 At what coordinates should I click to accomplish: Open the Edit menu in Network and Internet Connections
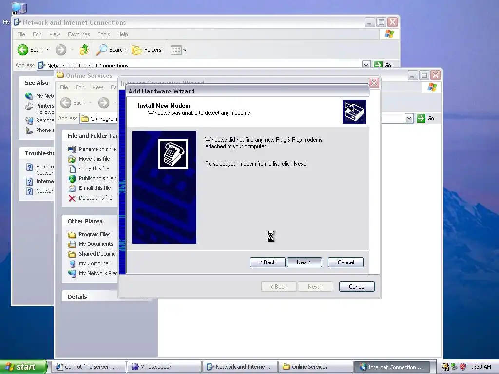(37, 34)
